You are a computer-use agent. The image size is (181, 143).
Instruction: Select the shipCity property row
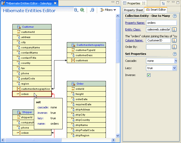(86, 115)
